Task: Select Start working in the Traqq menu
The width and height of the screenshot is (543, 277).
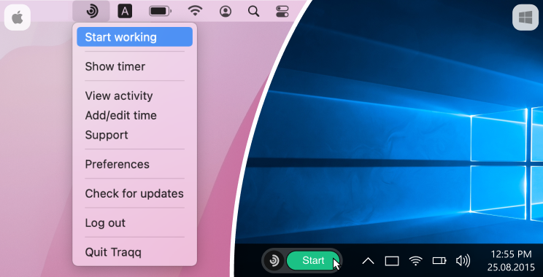Action: (135, 37)
